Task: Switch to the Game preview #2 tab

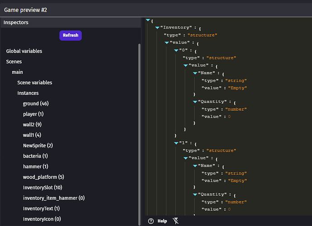Action: 25,10
